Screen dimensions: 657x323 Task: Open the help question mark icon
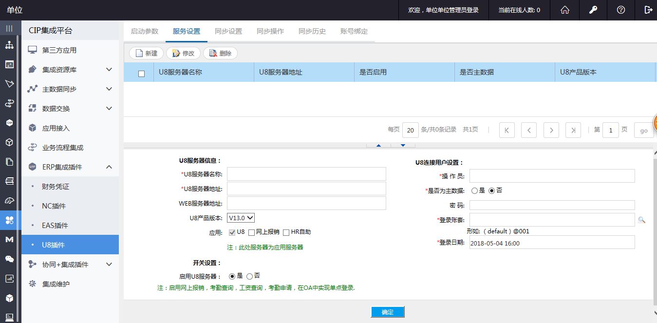click(620, 10)
